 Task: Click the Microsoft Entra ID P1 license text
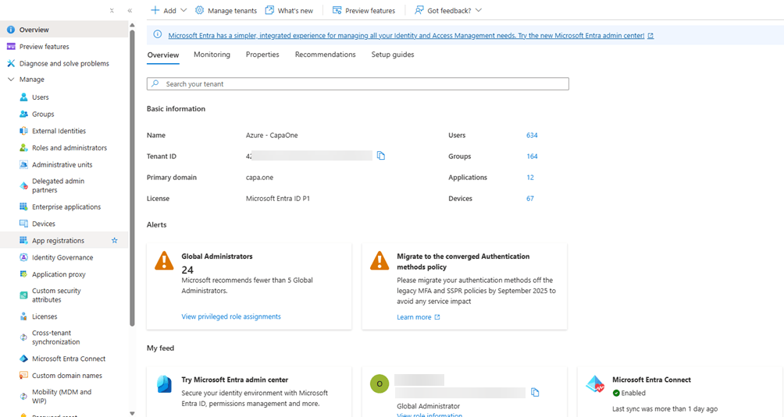(x=277, y=198)
